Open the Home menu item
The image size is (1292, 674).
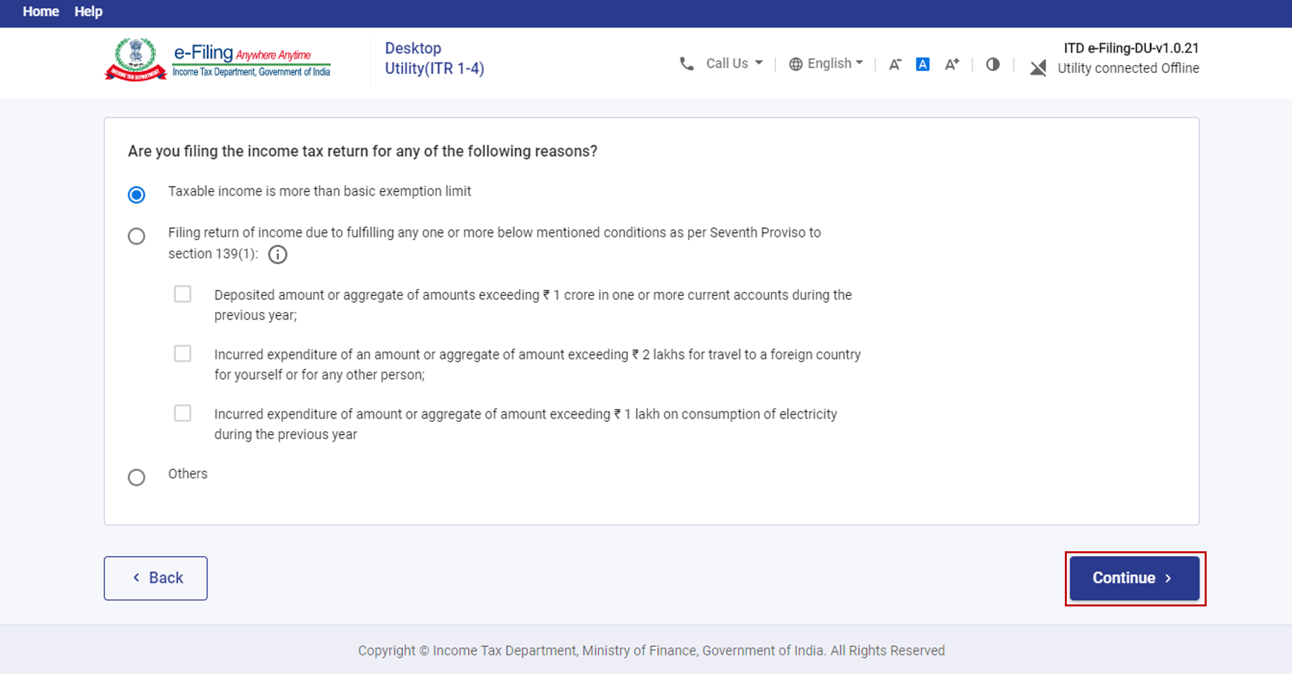tap(41, 12)
